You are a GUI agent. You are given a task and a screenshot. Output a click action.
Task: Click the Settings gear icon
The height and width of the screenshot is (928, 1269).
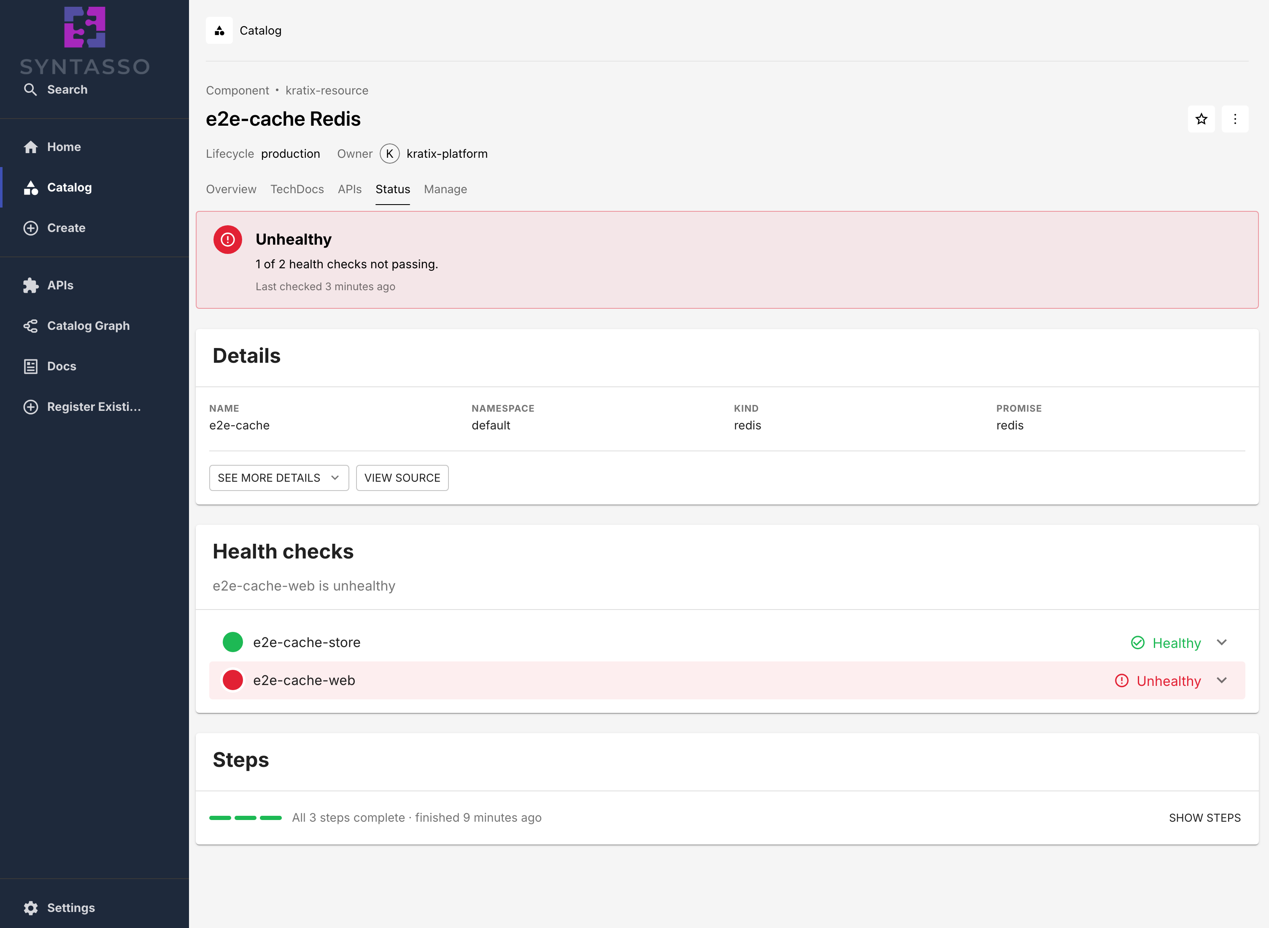tap(30, 908)
